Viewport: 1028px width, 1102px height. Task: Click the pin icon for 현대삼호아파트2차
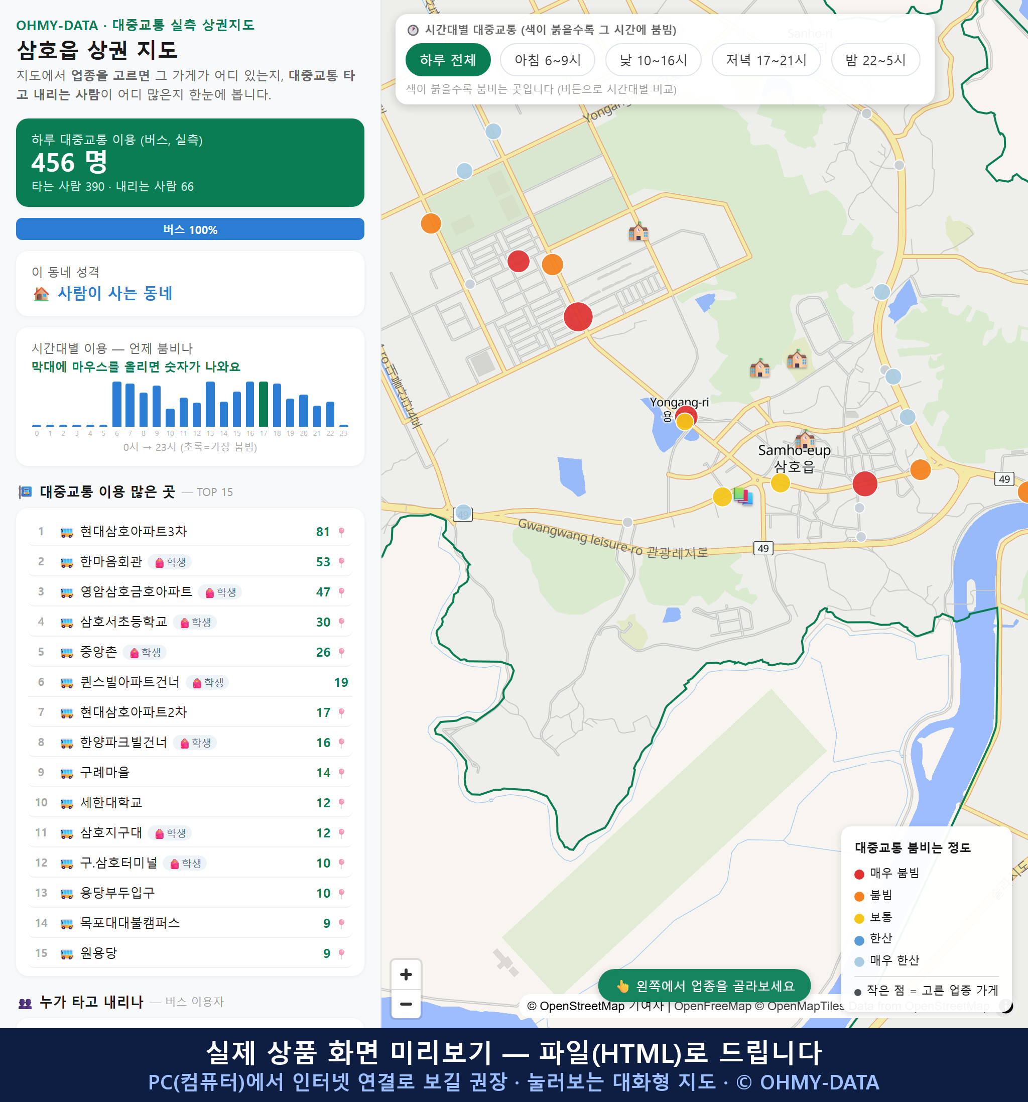point(341,713)
